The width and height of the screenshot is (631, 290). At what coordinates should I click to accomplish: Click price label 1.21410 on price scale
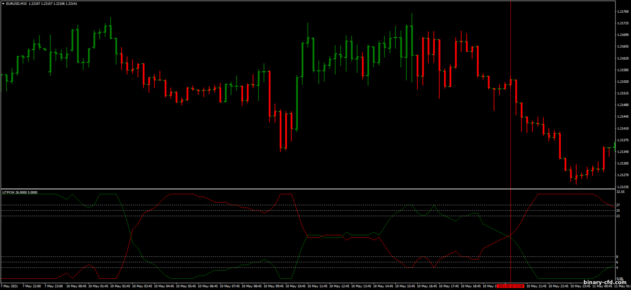(623, 129)
